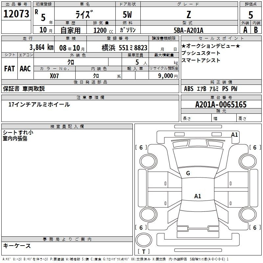
Task: Select 幅 dimension field
Action: click(x=224, y=118)
